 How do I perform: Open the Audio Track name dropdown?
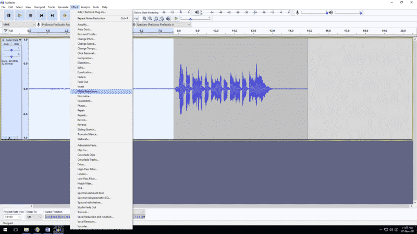pos(13,40)
